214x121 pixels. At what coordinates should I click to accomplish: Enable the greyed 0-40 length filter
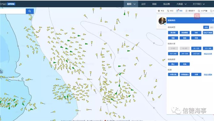(173, 48)
